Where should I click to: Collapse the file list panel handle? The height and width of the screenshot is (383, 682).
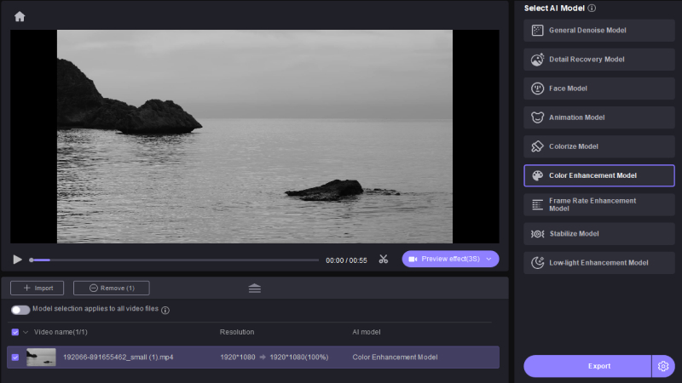tap(254, 289)
